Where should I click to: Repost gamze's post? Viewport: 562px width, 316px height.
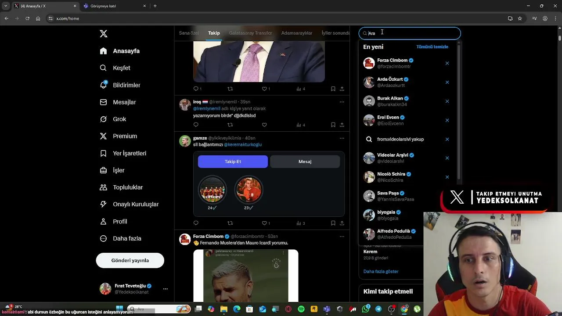pos(230,223)
